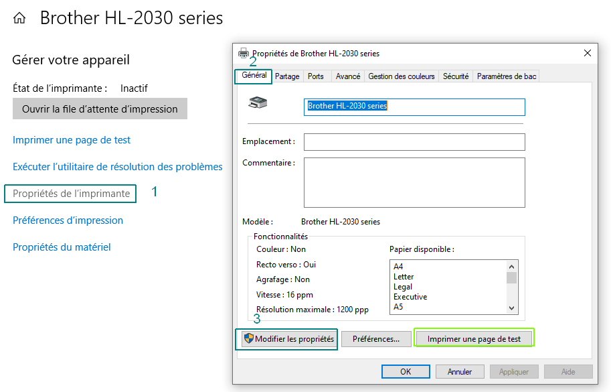The width and height of the screenshot is (611, 392).
Task: Open Propriétés du matériel link
Action: pos(62,247)
